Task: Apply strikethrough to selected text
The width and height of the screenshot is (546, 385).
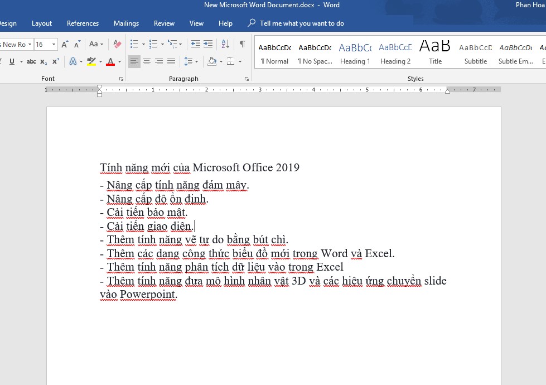Action: (x=31, y=61)
